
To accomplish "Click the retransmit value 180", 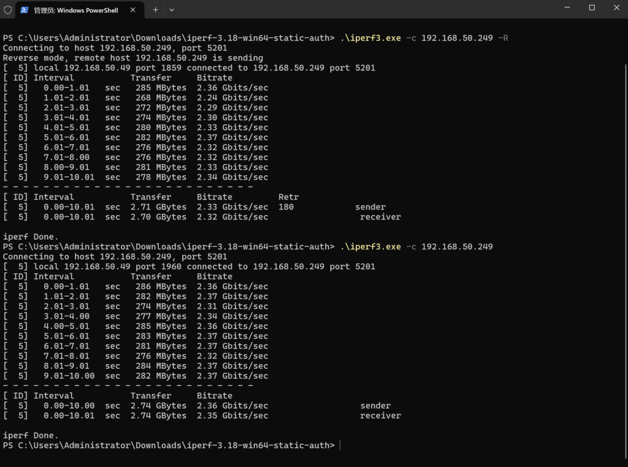I will pyautogui.click(x=286, y=207).
